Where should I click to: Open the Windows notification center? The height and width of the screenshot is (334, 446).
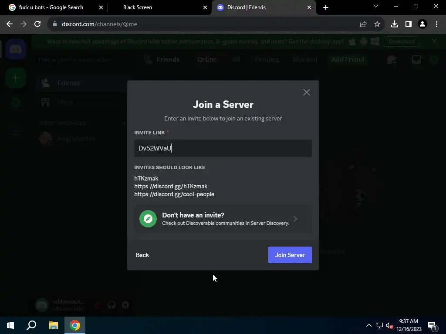point(432,325)
